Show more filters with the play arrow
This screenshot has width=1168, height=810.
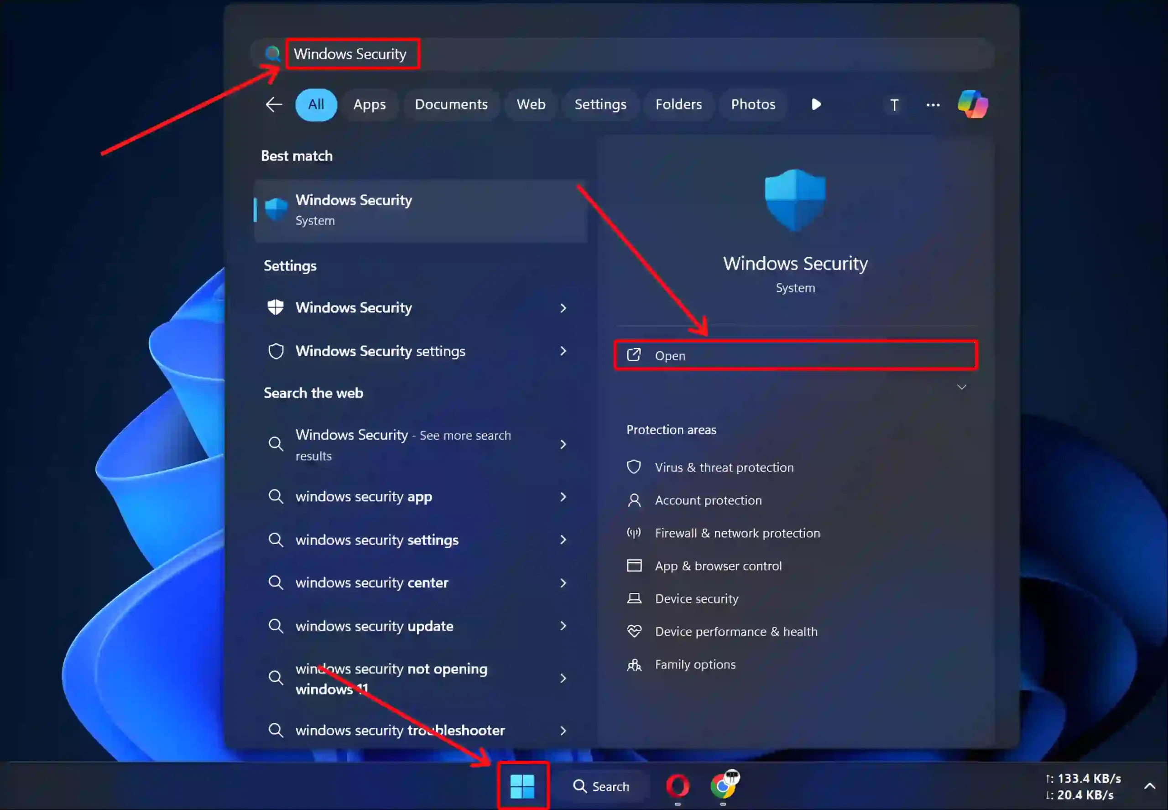[x=816, y=104]
